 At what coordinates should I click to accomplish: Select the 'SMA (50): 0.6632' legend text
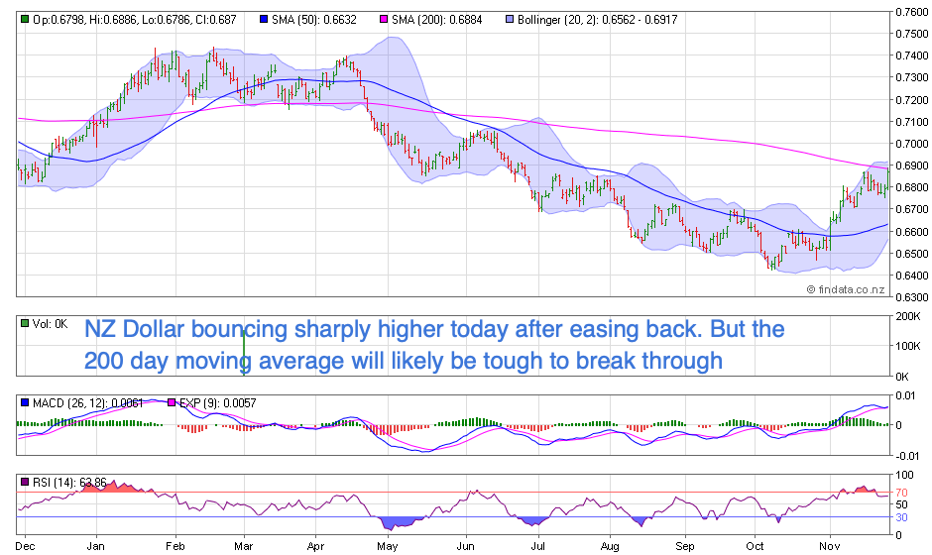tap(314, 20)
